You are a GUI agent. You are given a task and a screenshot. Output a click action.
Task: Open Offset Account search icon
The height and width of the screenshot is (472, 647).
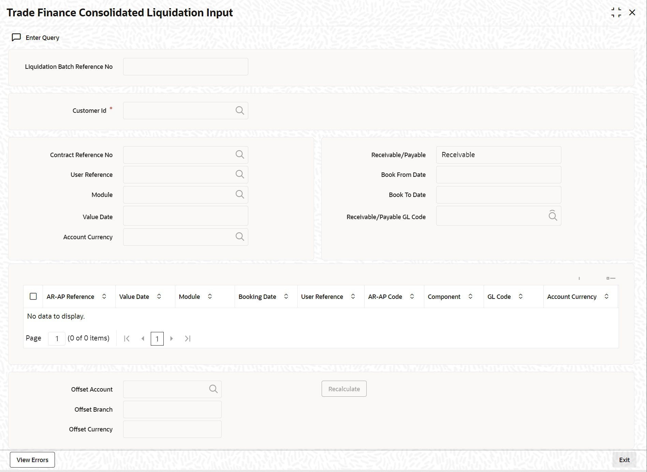213,389
